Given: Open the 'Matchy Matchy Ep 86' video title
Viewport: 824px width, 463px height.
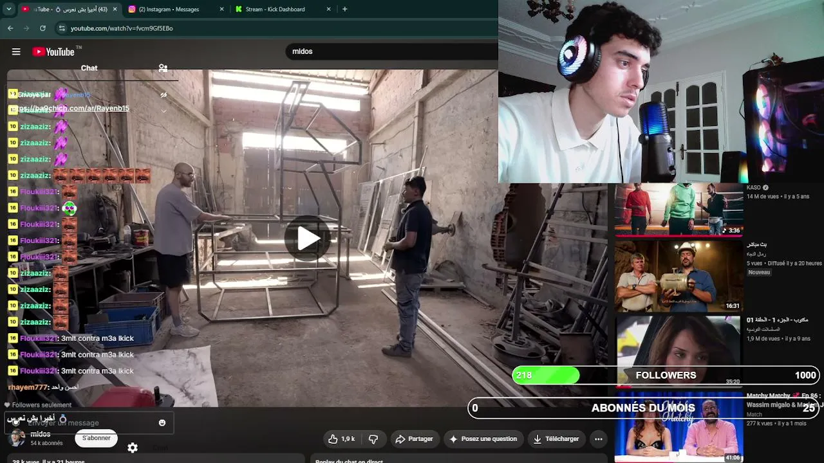Looking at the screenshot, I should (x=785, y=400).
